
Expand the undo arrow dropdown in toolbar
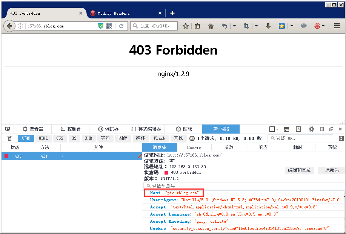234,26
